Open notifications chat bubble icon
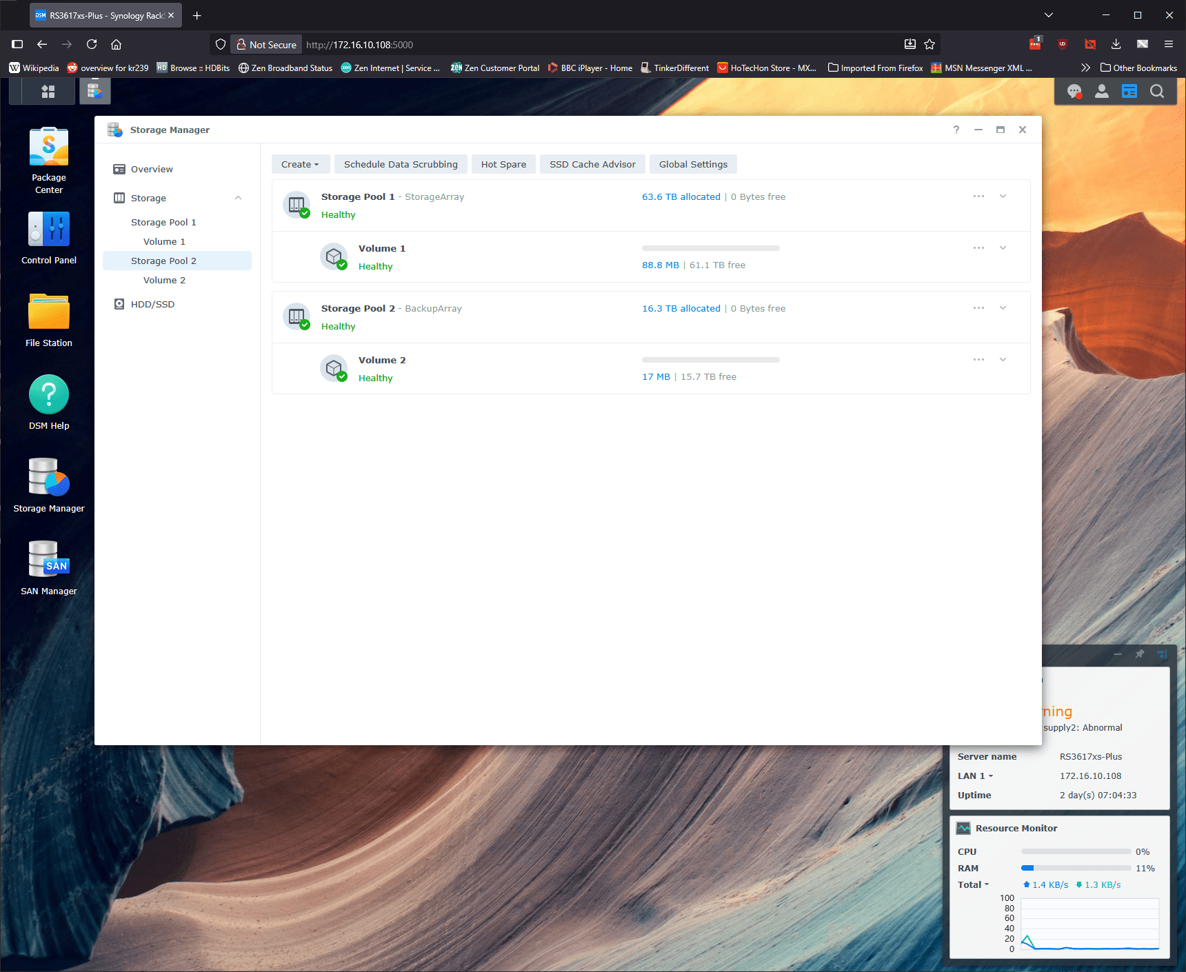The height and width of the screenshot is (972, 1186). [1074, 91]
